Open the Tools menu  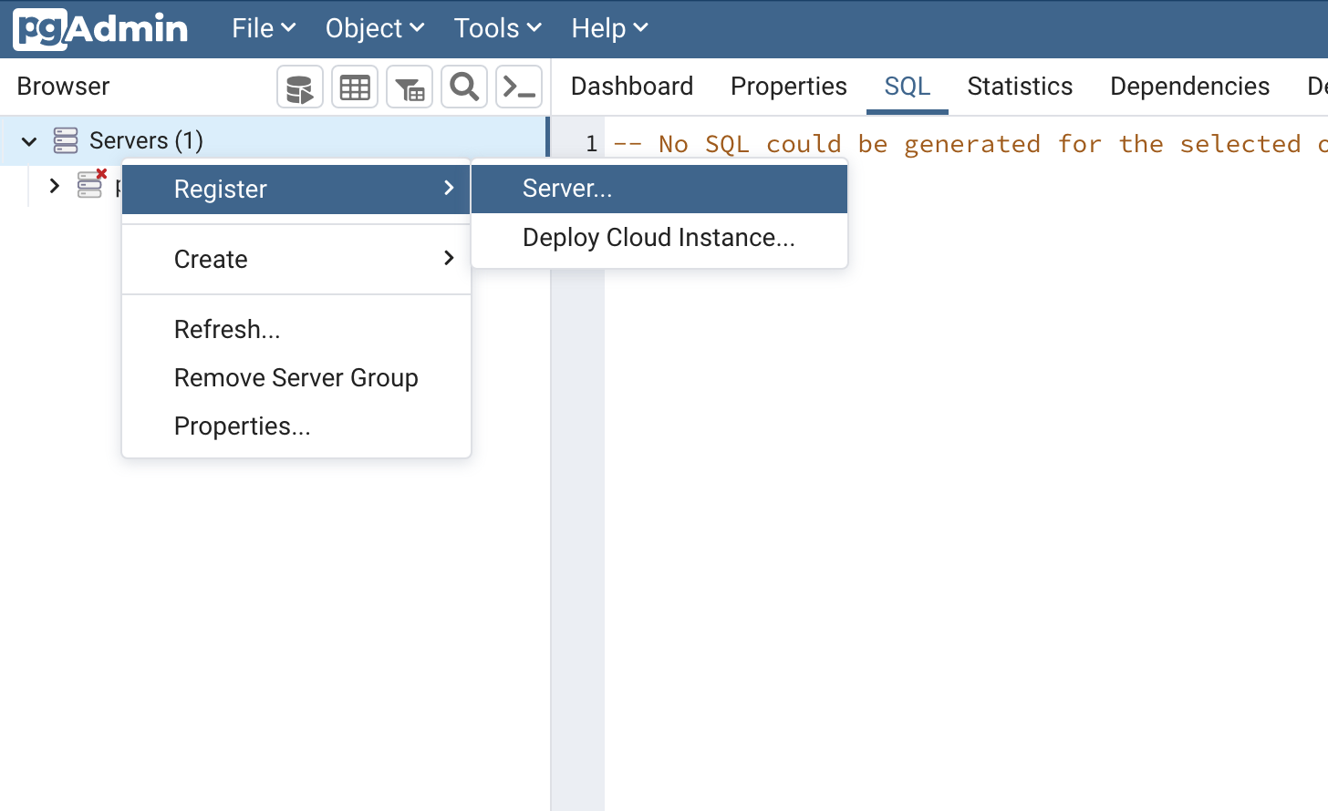pos(497,29)
